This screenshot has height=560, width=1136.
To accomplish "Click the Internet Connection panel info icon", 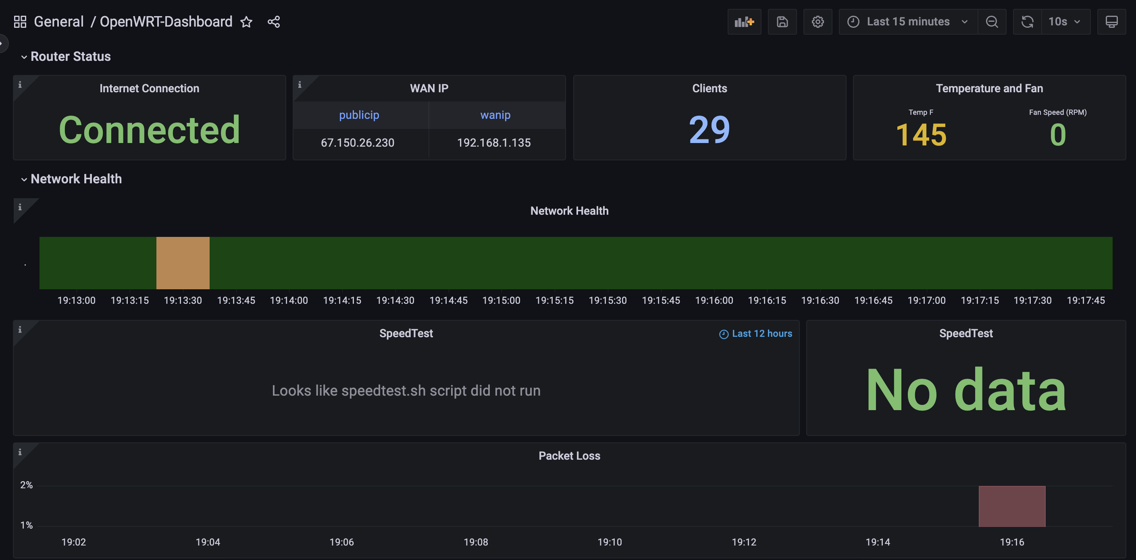I will [20, 85].
